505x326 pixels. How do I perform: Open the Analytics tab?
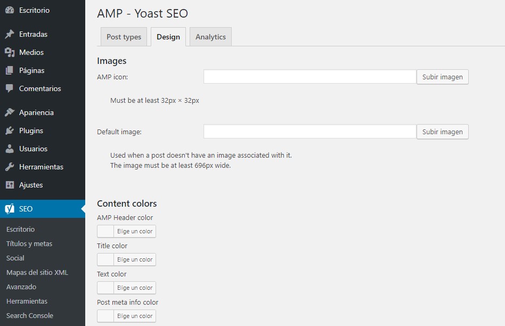[210, 37]
